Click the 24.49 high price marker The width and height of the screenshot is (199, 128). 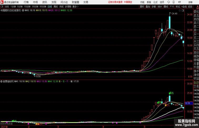pyautogui.click(x=175, y=14)
